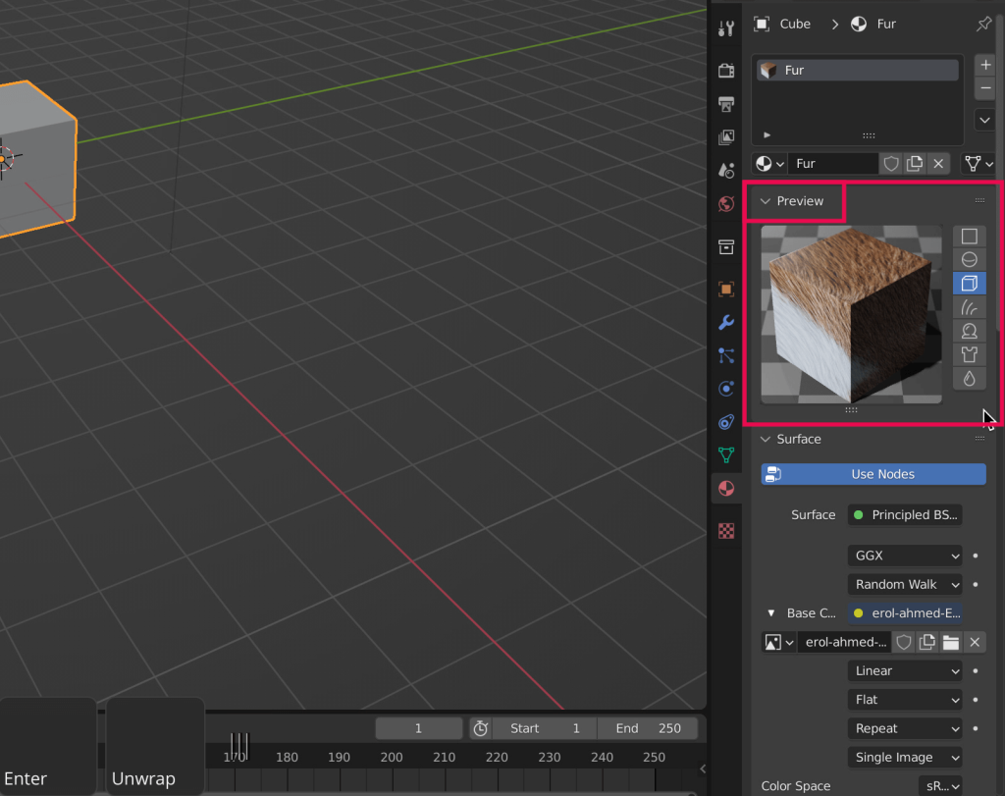Toggle Use Preview Range clock icon
Viewport: 1005px width, 796px height.
tap(480, 728)
